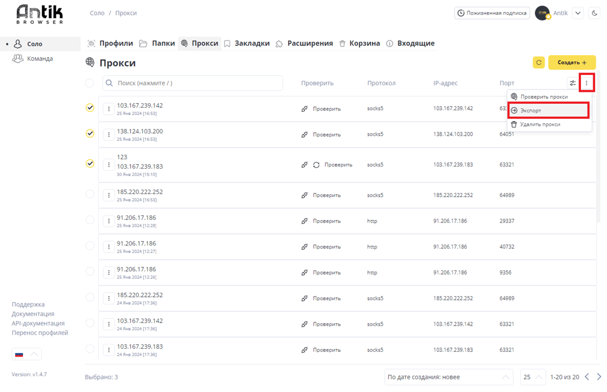Open row menu for 91.206.17.186 port 9356
607x392 pixels.
click(x=109, y=273)
